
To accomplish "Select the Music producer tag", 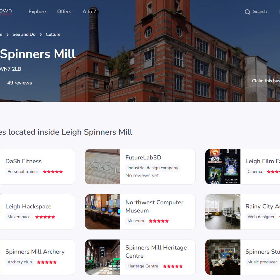I will click(262, 262).
